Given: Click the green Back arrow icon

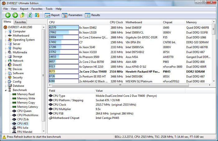Looking at the screenshot, I should (x=8, y=15).
